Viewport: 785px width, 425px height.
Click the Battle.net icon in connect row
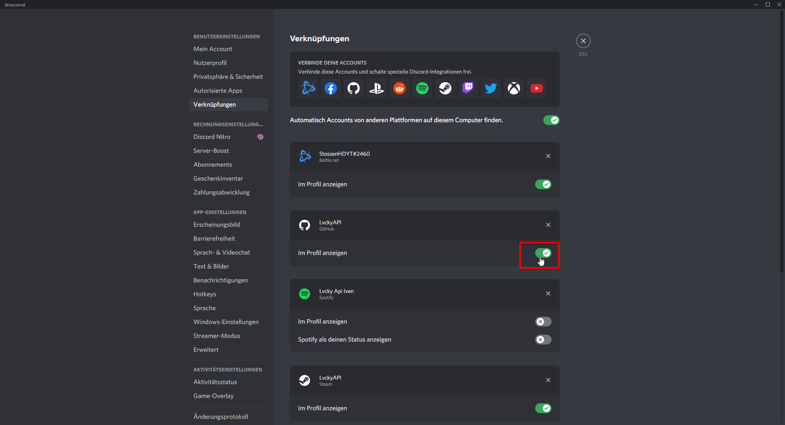pyautogui.click(x=308, y=88)
